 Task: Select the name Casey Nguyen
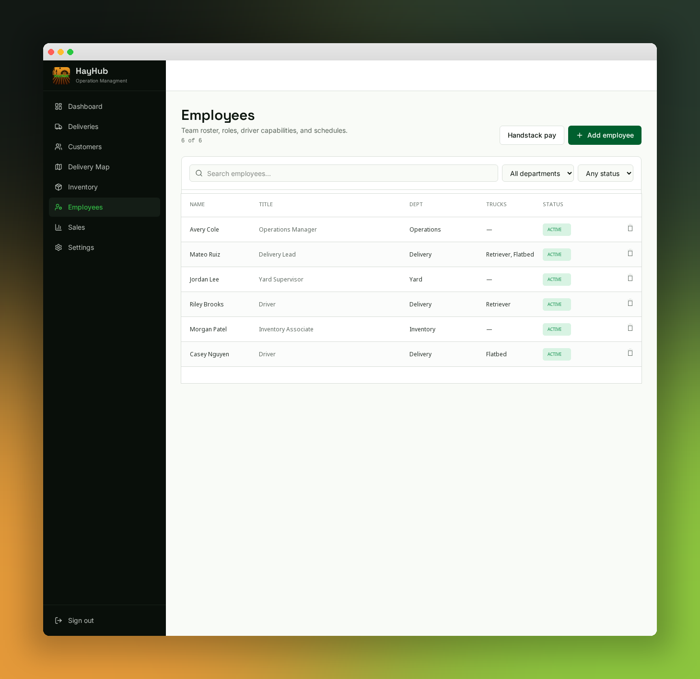tap(210, 354)
